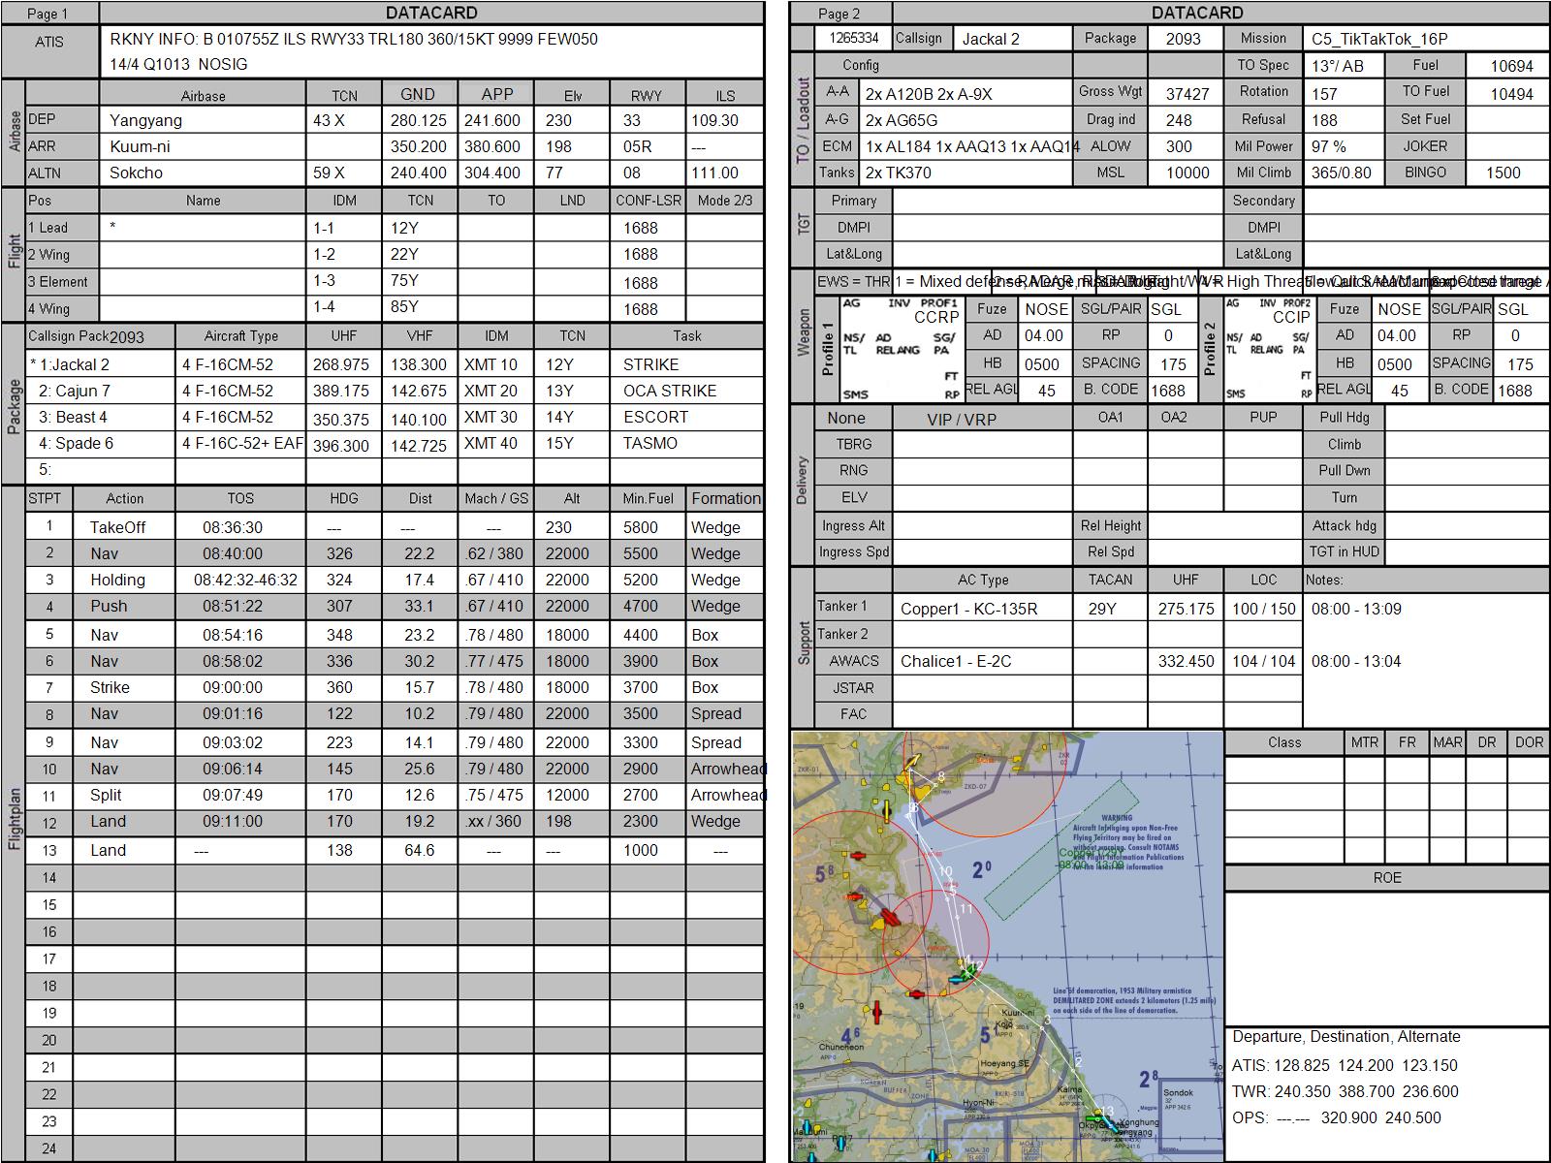The height and width of the screenshot is (1163, 1551).
Task: Click UHF frequency 268.975
Action: (x=341, y=364)
